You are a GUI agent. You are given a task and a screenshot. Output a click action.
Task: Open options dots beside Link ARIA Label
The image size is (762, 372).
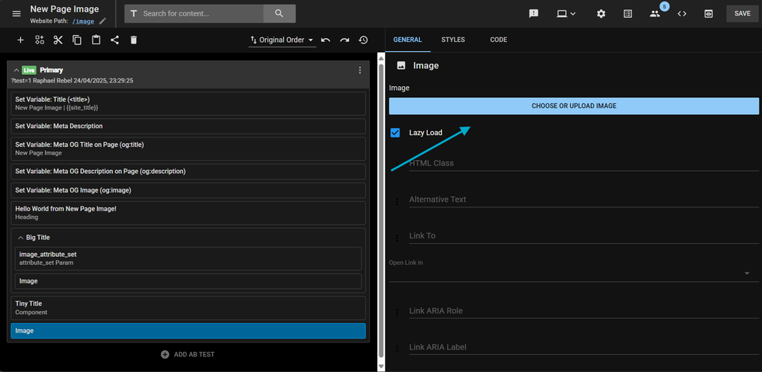[397, 349]
